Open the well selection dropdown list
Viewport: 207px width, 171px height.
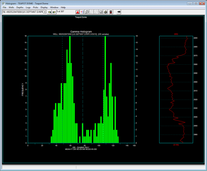coord(45,12)
